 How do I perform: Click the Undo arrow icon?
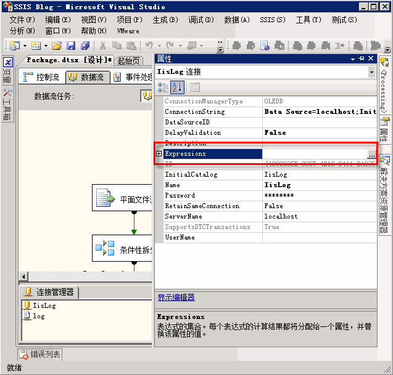(149, 46)
